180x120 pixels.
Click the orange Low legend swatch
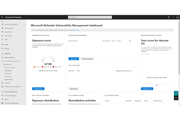pos(34,67)
